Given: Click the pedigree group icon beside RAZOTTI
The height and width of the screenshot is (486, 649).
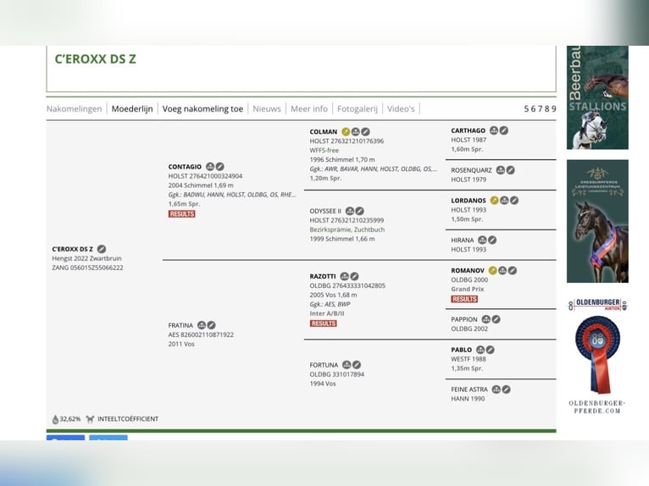Looking at the screenshot, I should 345,276.
